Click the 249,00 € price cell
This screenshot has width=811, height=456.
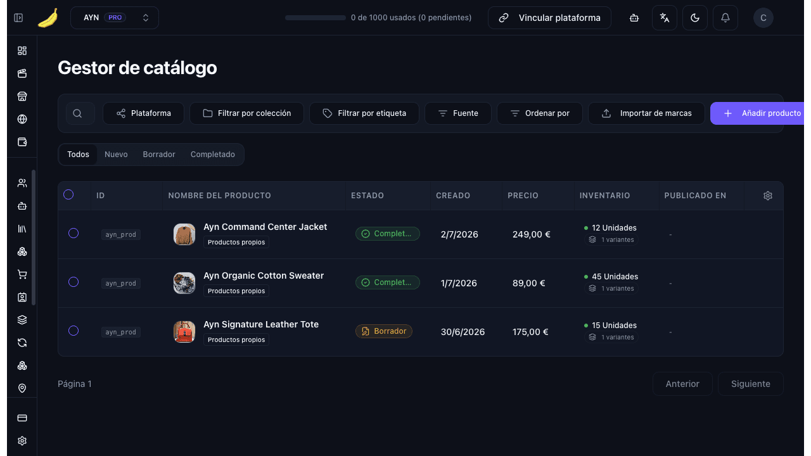pos(532,234)
